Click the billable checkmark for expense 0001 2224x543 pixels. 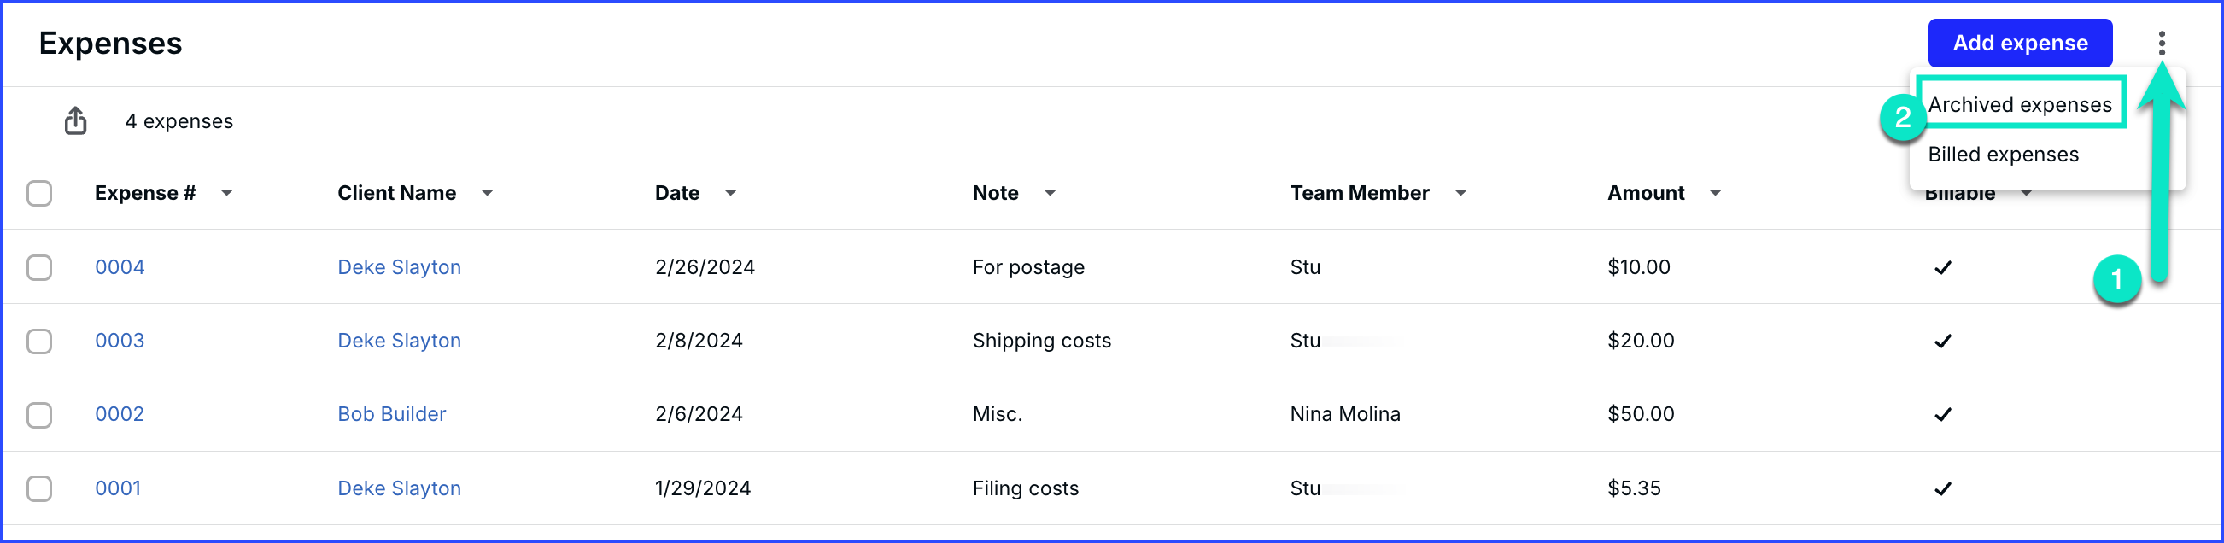(x=1942, y=488)
